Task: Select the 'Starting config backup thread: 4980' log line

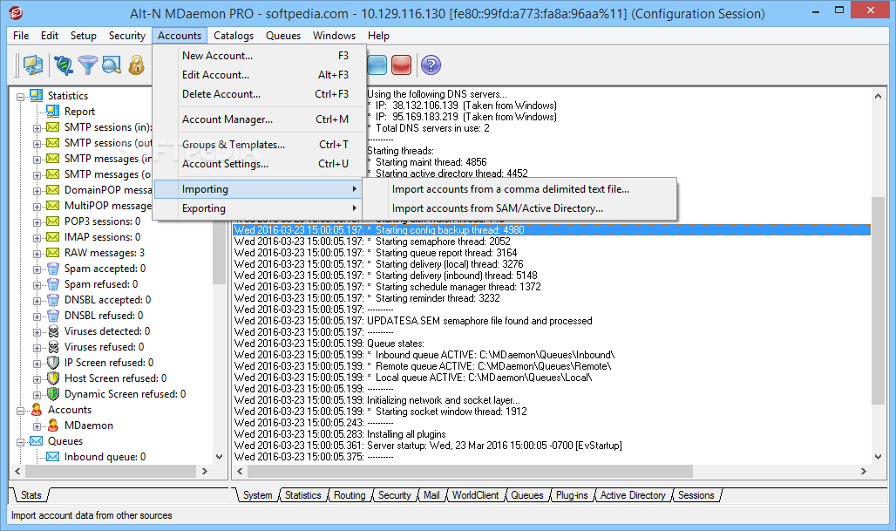Action: tap(552, 230)
